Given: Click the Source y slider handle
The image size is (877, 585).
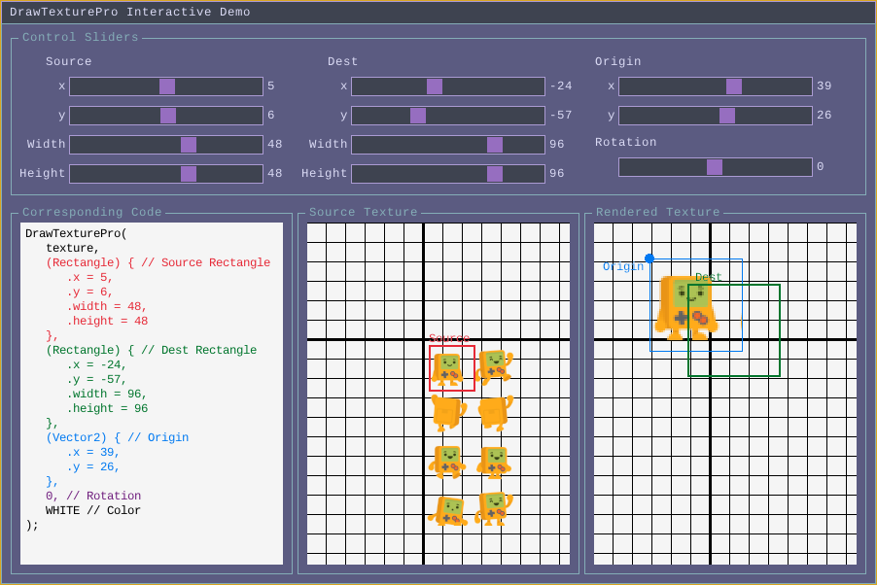Looking at the screenshot, I should coord(168,116).
